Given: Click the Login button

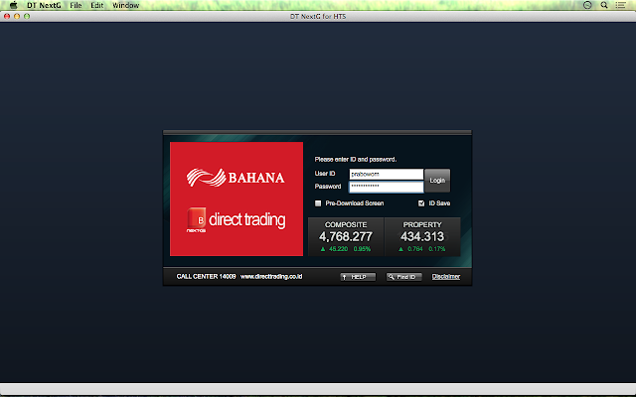Looking at the screenshot, I should (x=437, y=181).
